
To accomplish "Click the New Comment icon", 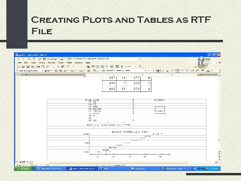I will point(80,71).
